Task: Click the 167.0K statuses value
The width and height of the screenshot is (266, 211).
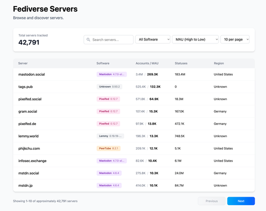Action: [179, 112]
